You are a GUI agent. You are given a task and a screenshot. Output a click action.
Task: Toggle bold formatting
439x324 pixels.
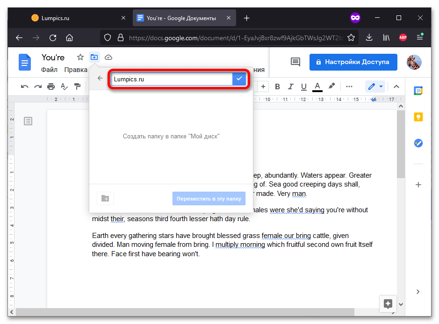coord(277,86)
